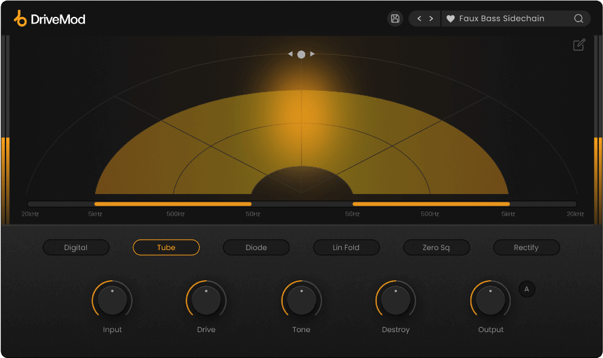Image resolution: width=603 pixels, height=358 pixels.
Task: Click the center marker above the visualizer
Action: pyautogui.click(x=301, y=54)
